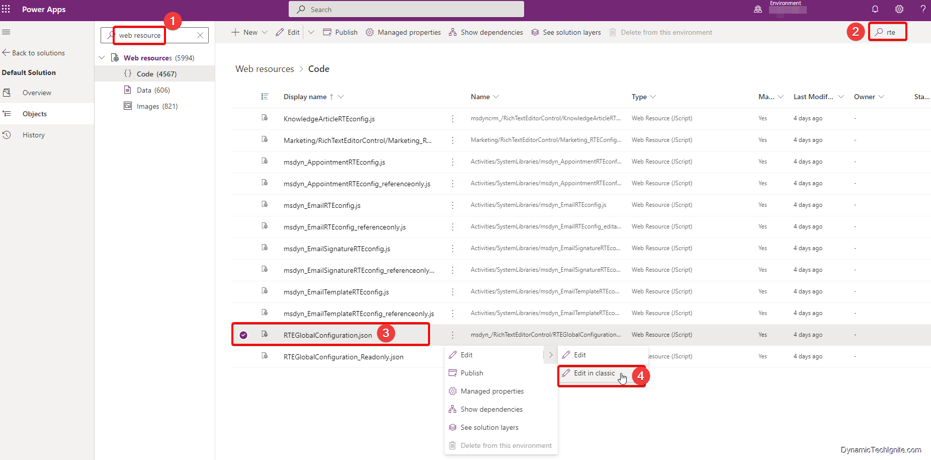Image resolution: width=931 pixels, height=460 pixels.
Task: Deselect the RTEGlobalConfiguration.json row checkmark
Action: pos(243,335)
